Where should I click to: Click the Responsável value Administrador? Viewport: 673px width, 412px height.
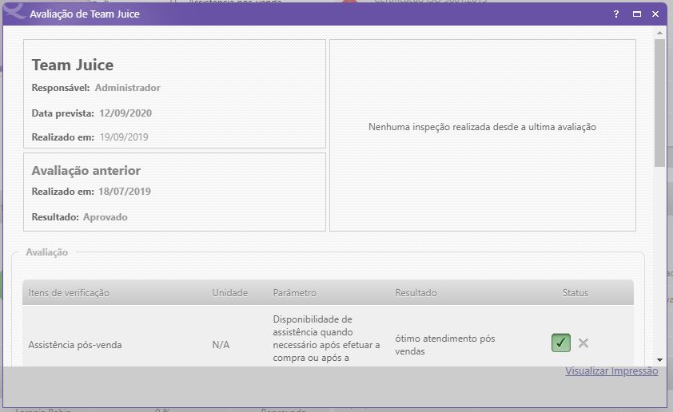(127, 88)
